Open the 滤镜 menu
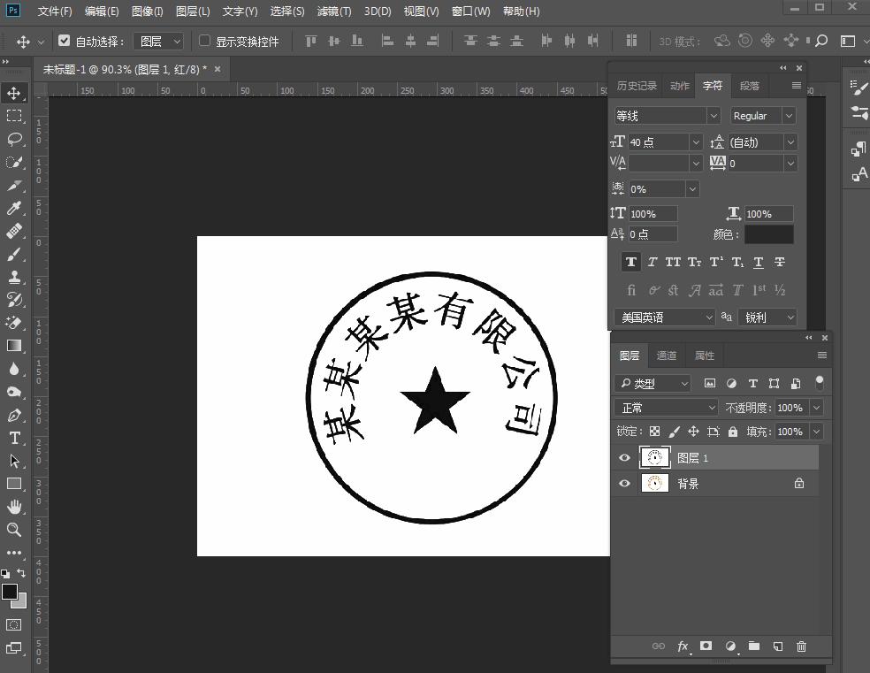This screenshot has height=673, width=870. [334, 11]
